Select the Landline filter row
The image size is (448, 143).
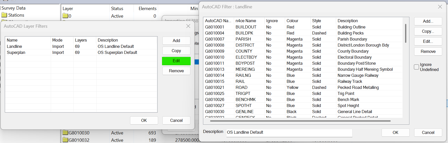pos(81,46)
